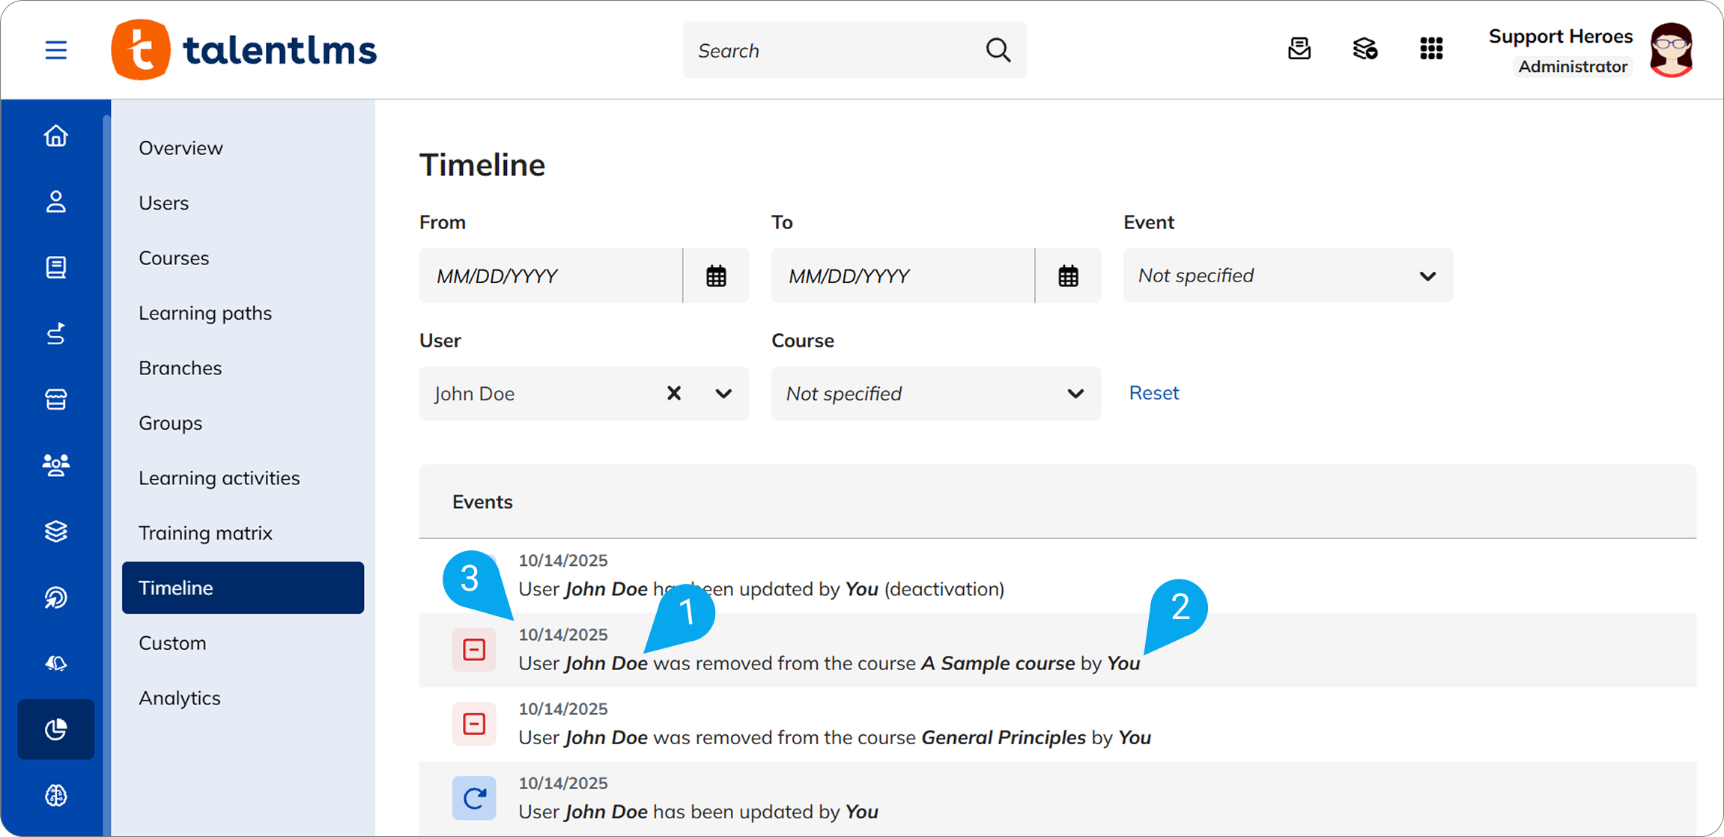Click the blue update refresh event icon
Viewport: 1724px width, 837px height.
pyautogui.click(x=474, y=798)
